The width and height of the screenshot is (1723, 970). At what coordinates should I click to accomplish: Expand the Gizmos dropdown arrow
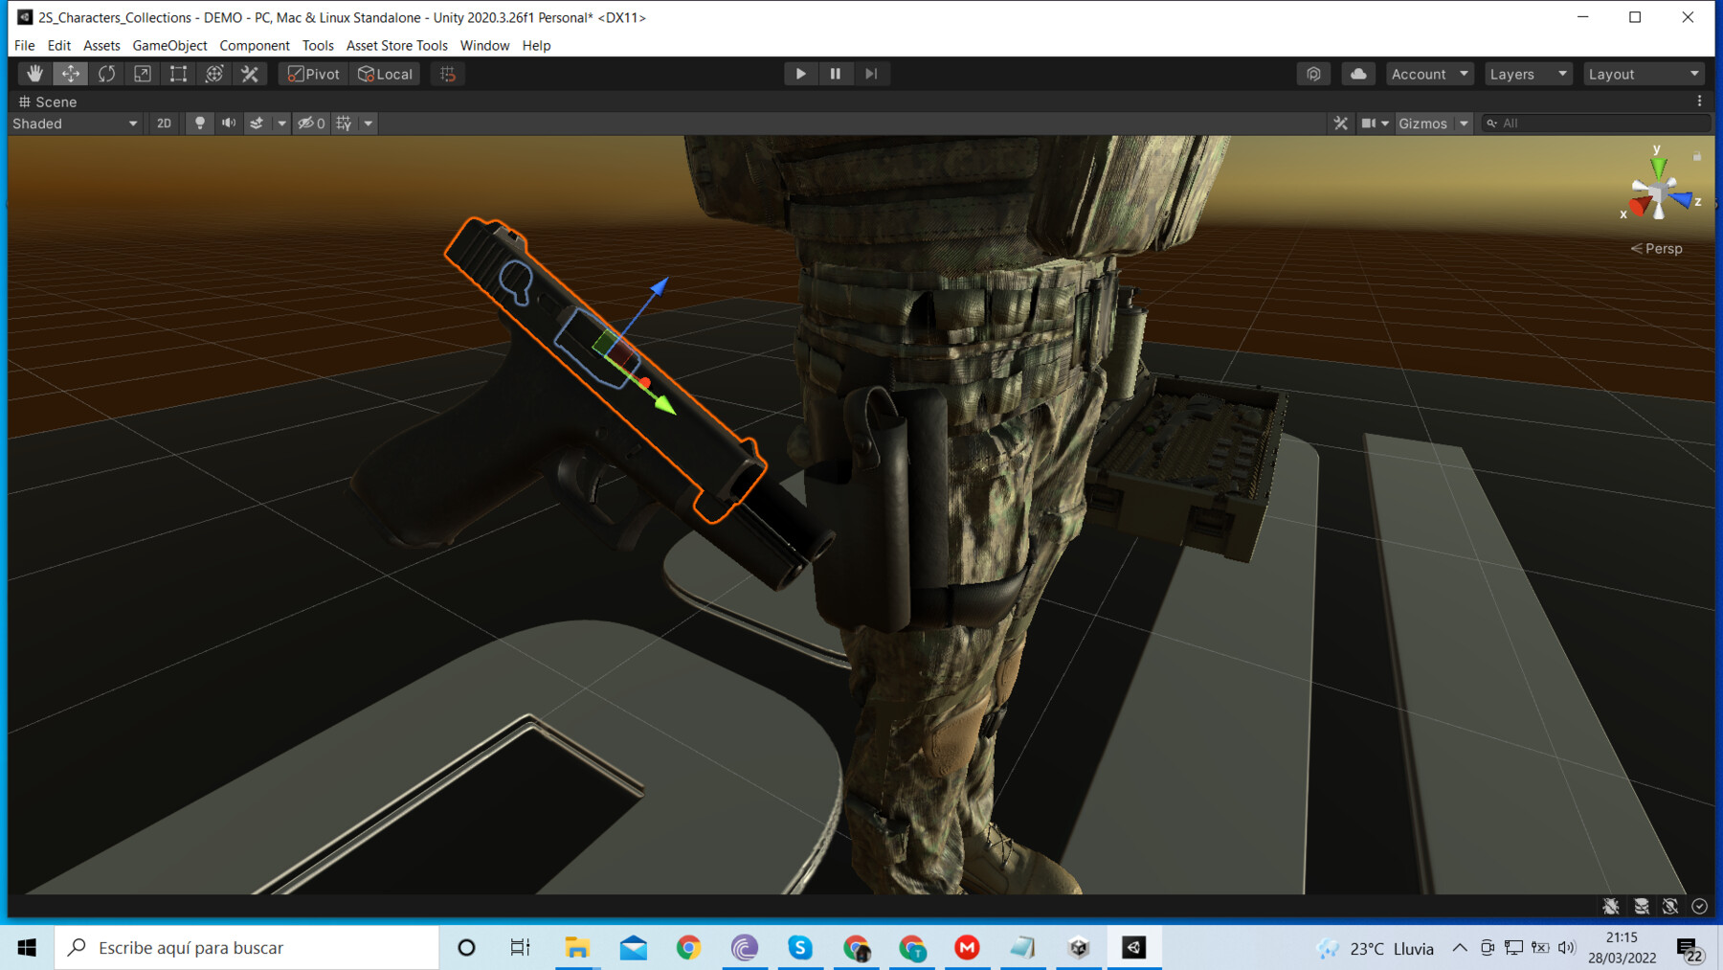click(1464, 124)
